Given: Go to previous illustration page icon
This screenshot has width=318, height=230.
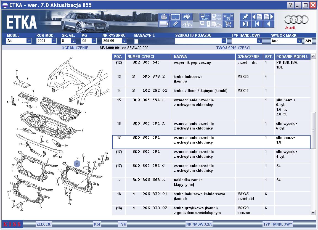Looking at the screenshot, I should click(x=257, y=17).
